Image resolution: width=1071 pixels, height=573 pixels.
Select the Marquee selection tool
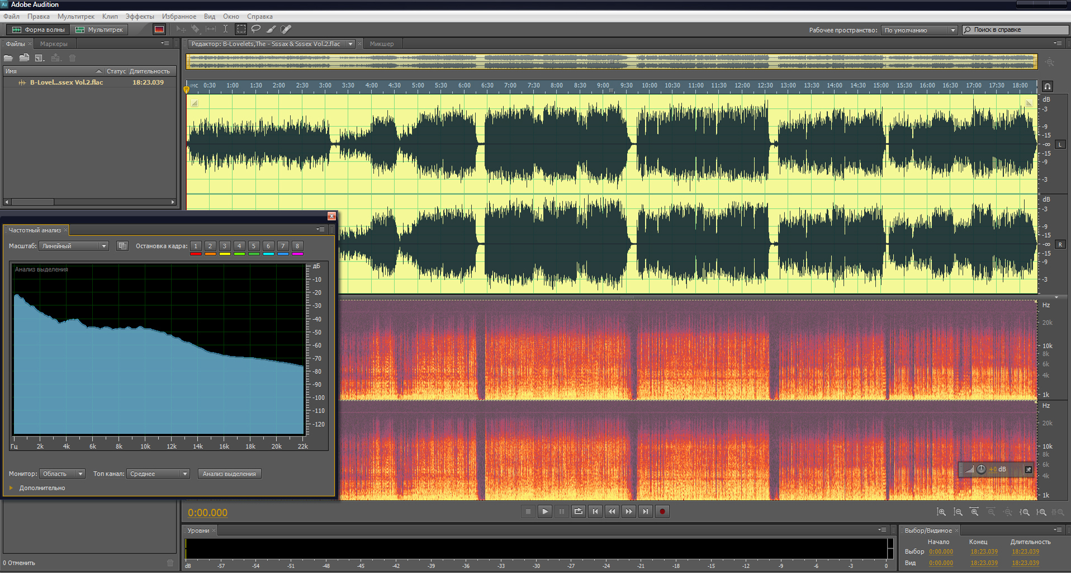pyautogui.click(x=241, y=29)
